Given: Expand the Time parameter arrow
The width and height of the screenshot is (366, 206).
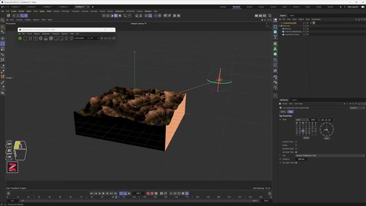Looking at the screenshot, I should tap(280, 120).
